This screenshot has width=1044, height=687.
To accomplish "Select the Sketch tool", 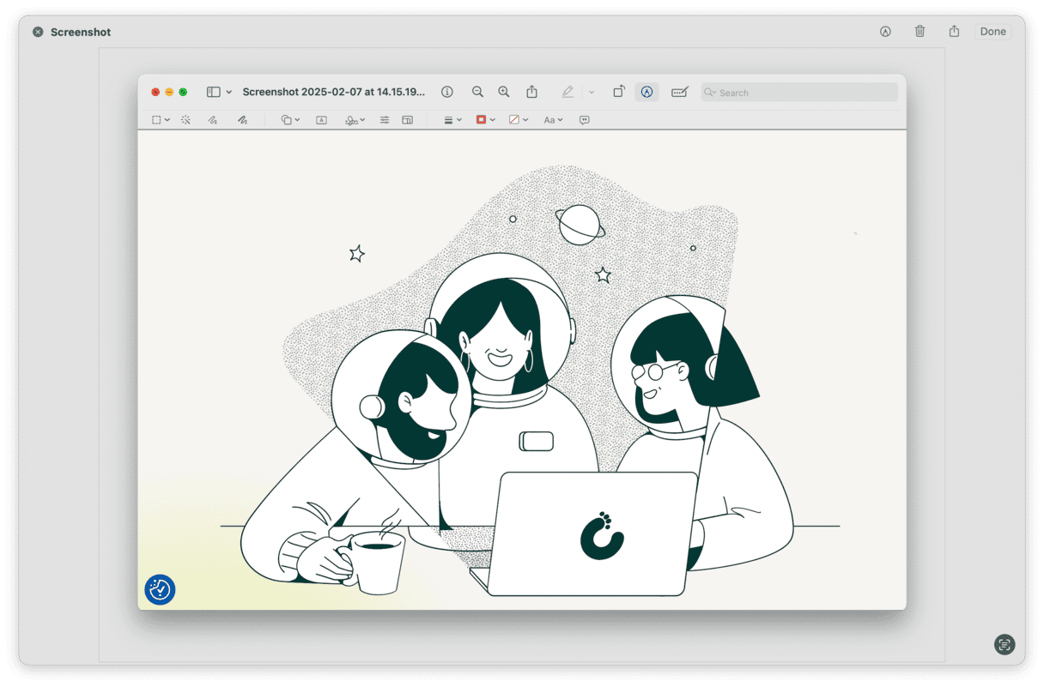I will 212,120.
